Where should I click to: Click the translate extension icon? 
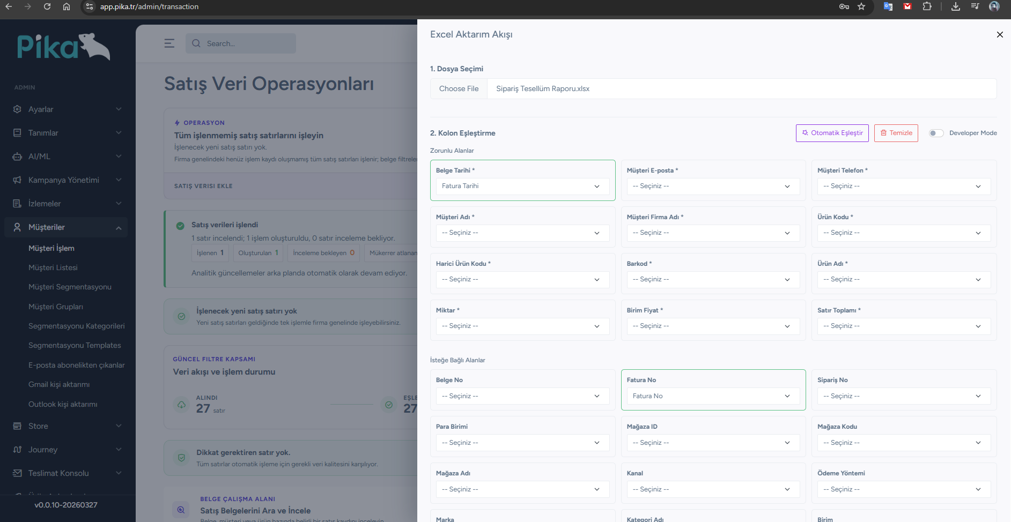coord(888,6)
